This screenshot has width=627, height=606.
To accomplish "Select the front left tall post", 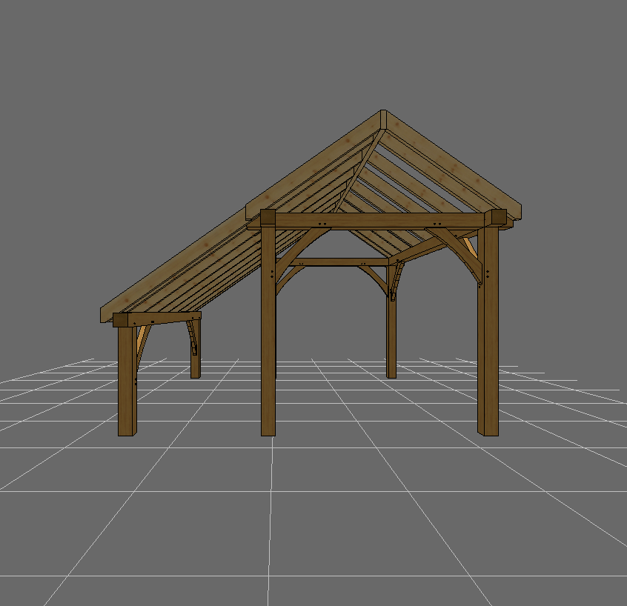I will click(x=268, y=348).
